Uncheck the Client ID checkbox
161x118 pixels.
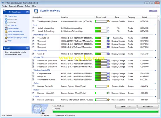click(33, 54)
